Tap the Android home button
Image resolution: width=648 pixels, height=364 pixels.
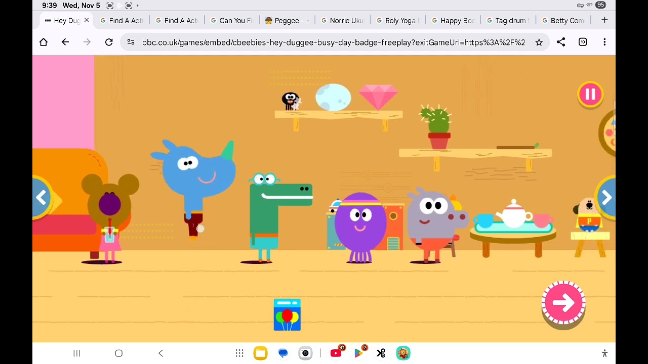(119, 353)
